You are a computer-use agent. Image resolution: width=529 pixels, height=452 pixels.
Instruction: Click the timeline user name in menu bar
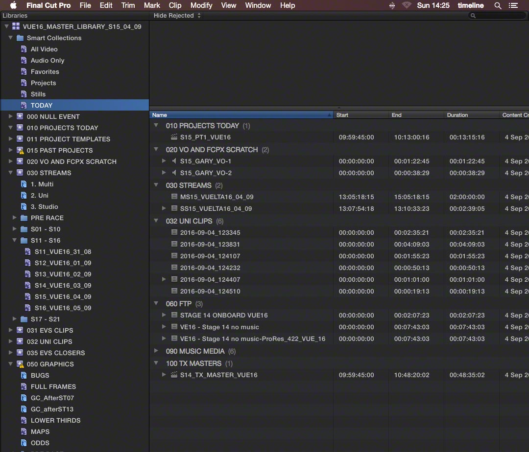click(x=471, y=5)
